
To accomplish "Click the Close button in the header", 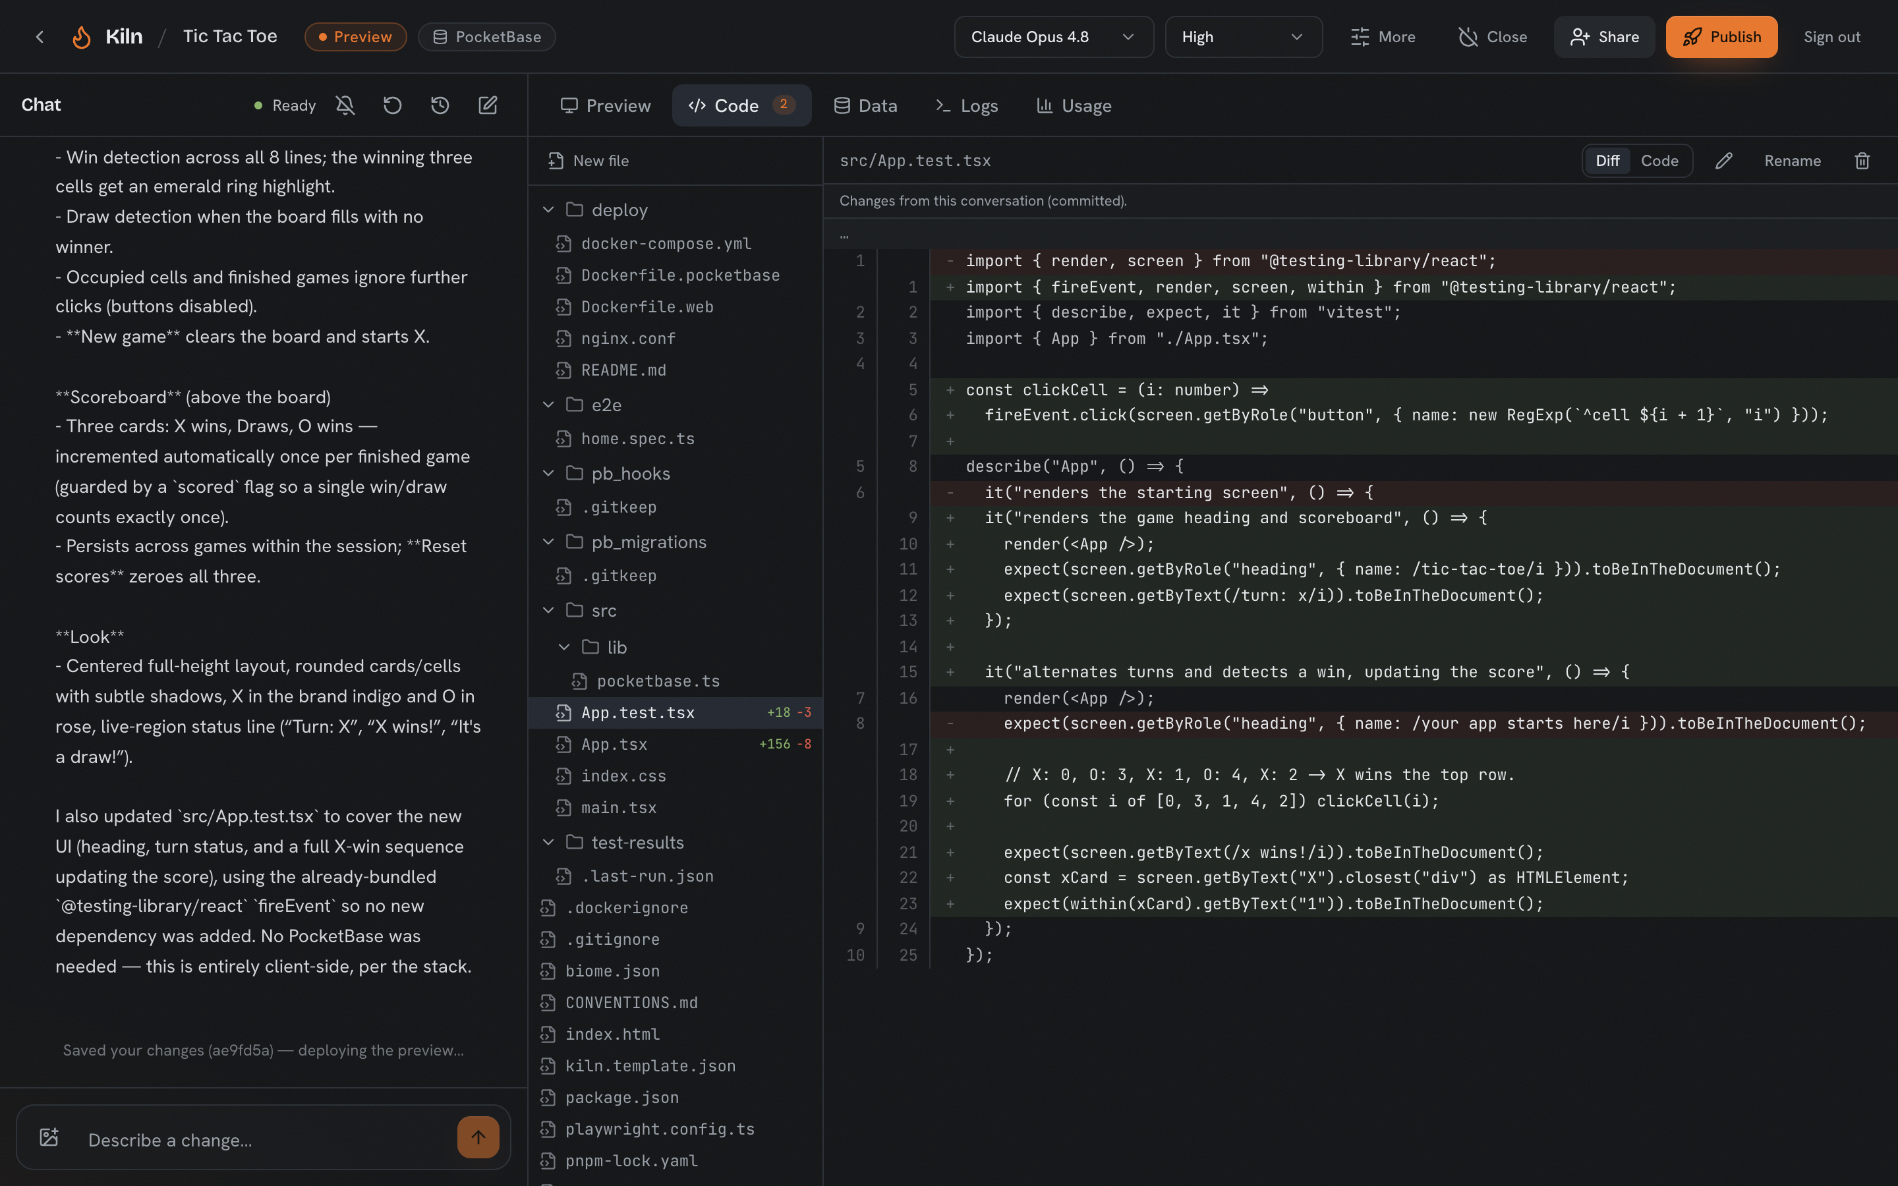I will 1493,37.
